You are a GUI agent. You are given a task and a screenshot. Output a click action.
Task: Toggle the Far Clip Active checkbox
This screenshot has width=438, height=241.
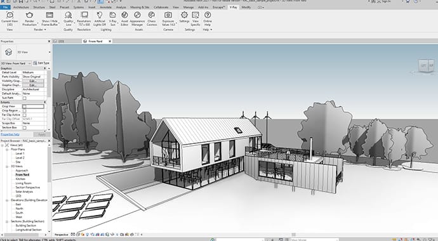25,115
